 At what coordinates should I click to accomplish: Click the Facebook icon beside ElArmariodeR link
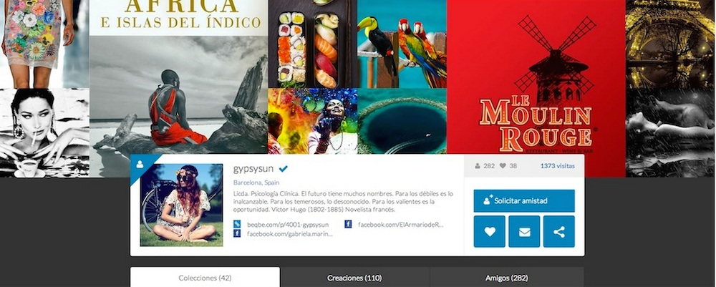(x=348, y=224)
